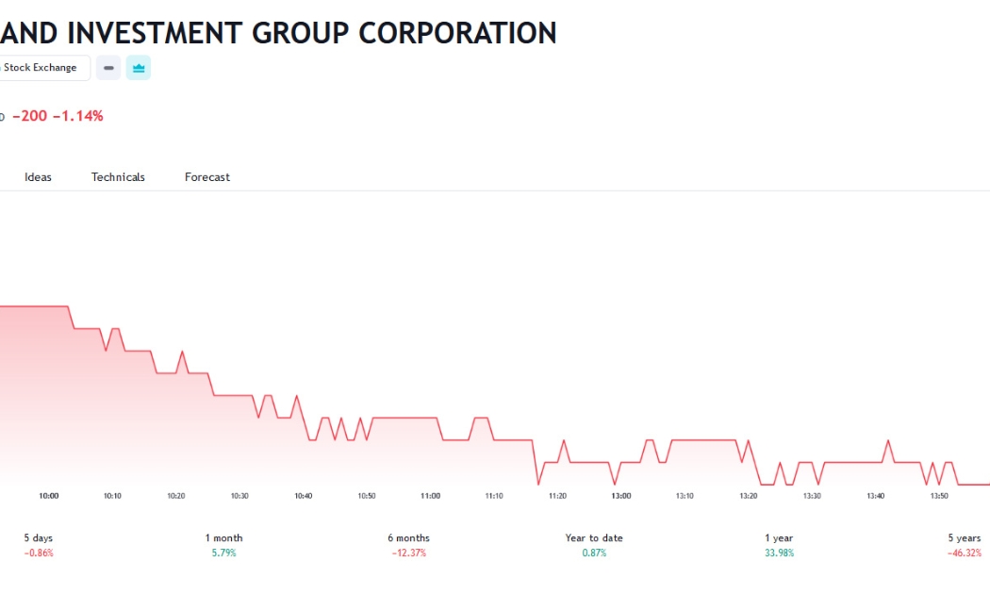Open the Ideas tab
990x594 pixels.
coord(38,177)
